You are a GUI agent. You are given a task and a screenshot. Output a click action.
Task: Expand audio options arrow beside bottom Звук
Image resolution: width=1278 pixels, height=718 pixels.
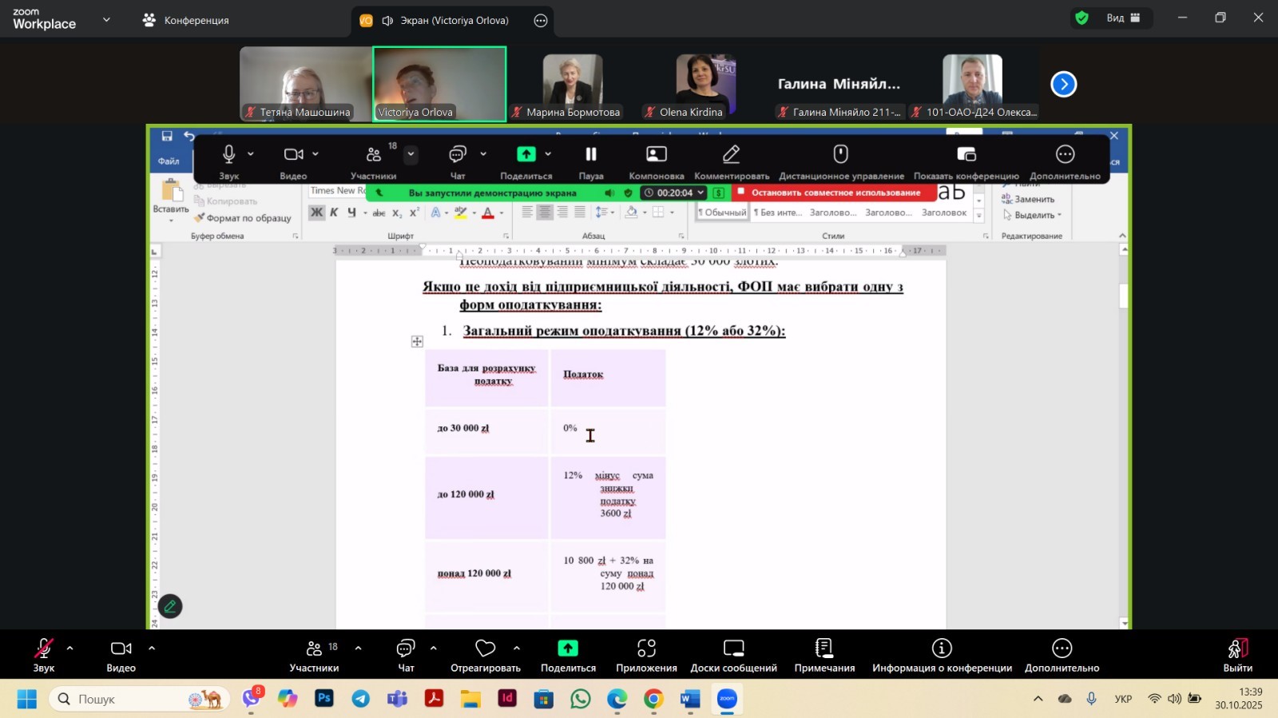tap(69, 648)
